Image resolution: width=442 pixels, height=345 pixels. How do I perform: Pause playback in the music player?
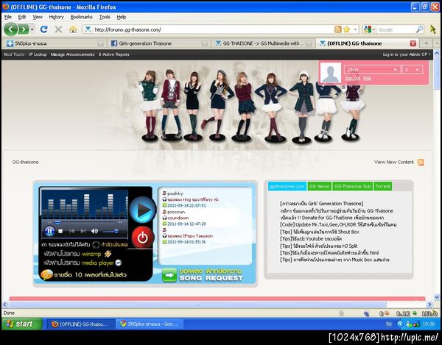pyautogui.click(x=49, y=231)
